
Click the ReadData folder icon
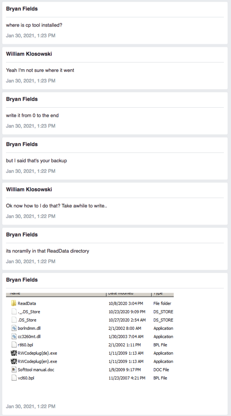coord(14,303)
